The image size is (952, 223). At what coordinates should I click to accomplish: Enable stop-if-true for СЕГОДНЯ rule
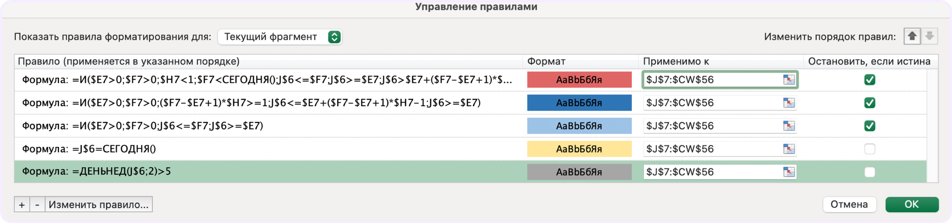point(870,149)
